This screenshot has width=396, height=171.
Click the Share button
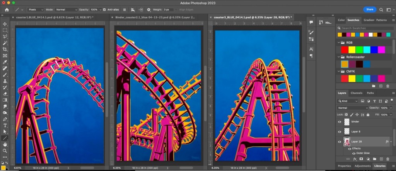tap(370, 9)
